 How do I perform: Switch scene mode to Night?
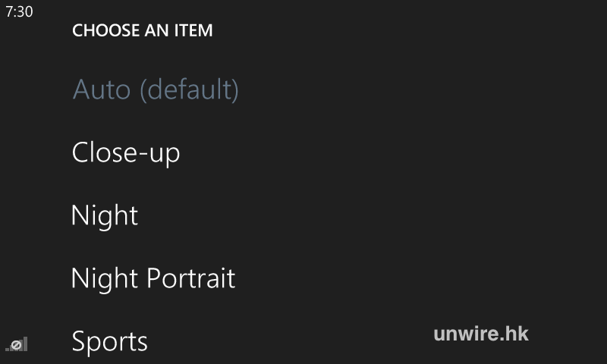click(x=105, y=215)
